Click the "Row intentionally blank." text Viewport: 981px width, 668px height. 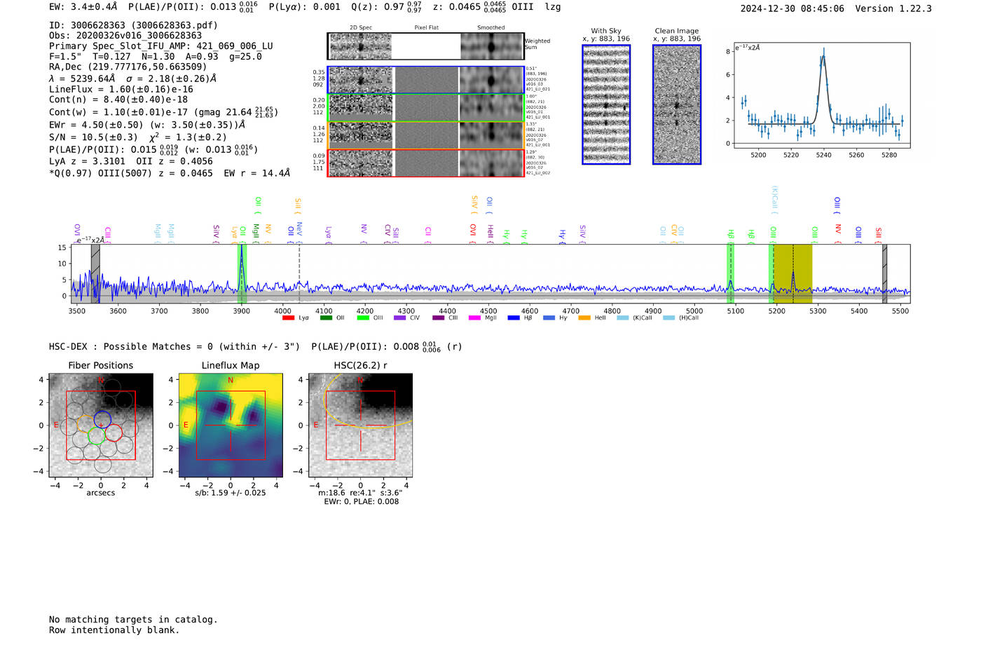114,630
